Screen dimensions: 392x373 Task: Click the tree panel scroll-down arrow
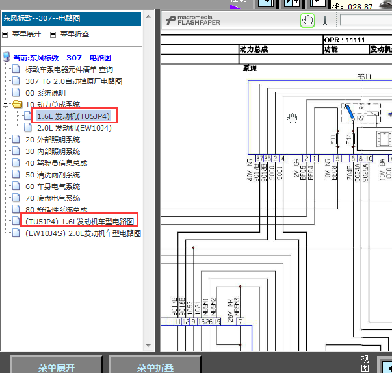click(148, 346)
